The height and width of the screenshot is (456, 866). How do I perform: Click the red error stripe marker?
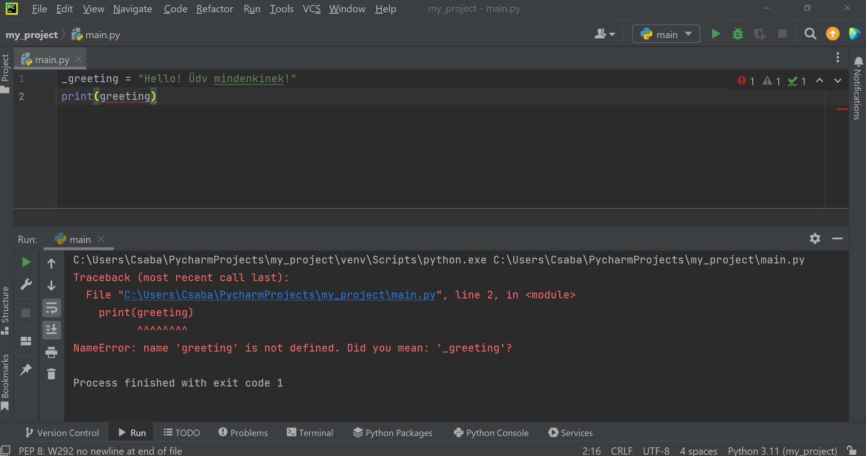(x=842, y=109)
